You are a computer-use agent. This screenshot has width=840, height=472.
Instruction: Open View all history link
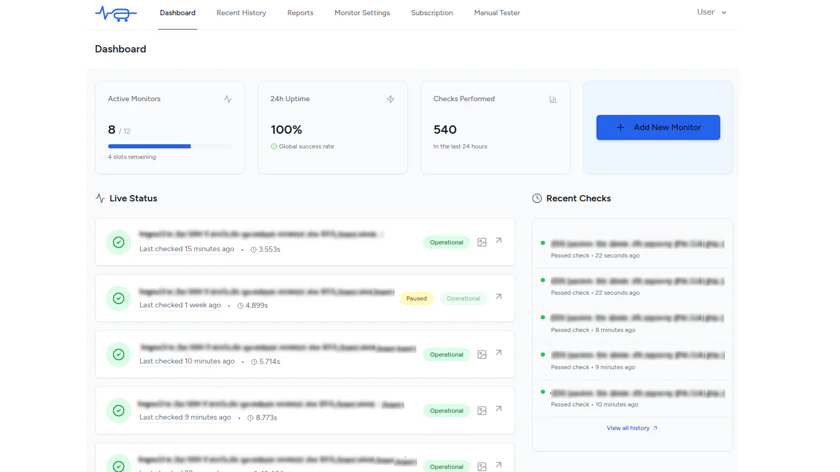point(632,428)
